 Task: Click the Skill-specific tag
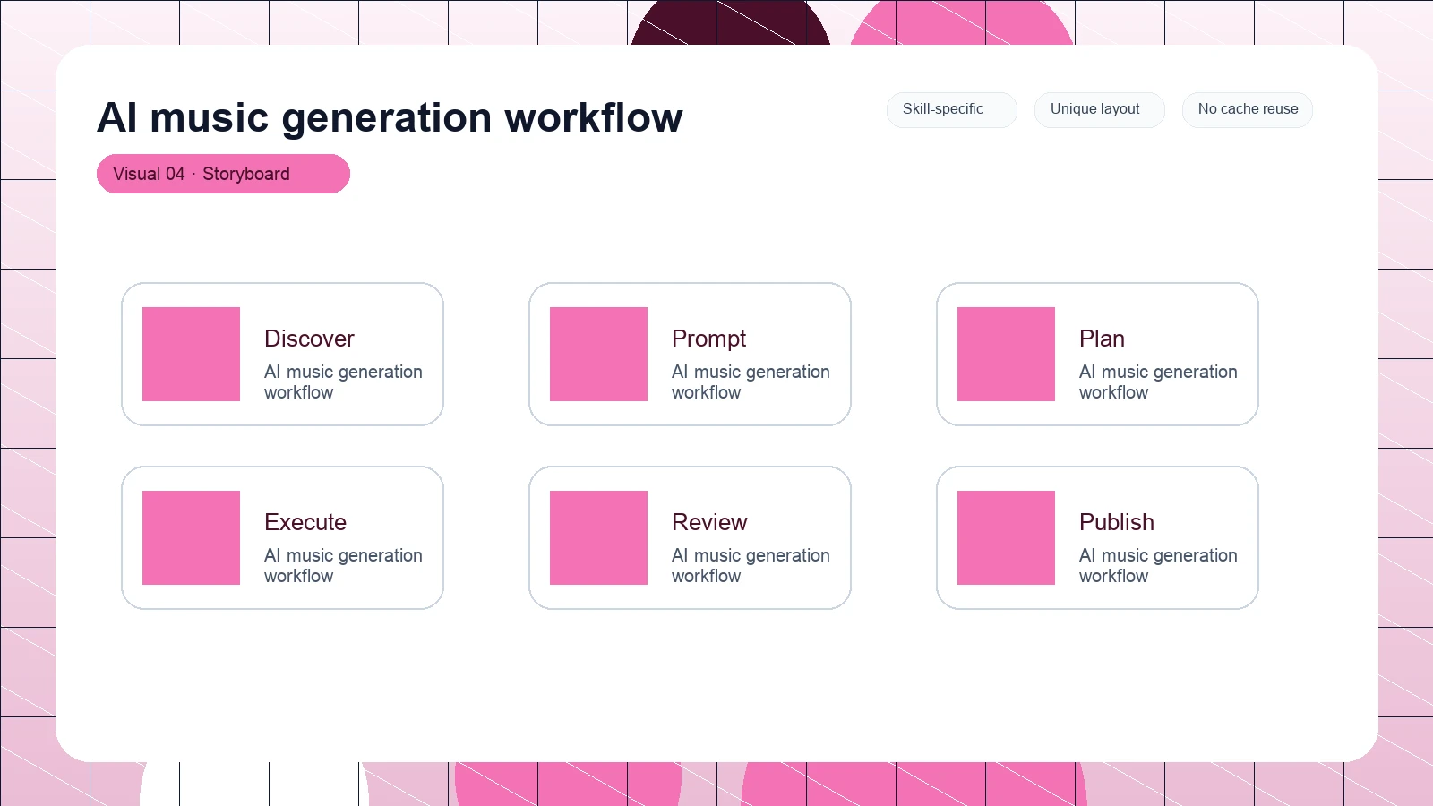(x=951, y=109)
